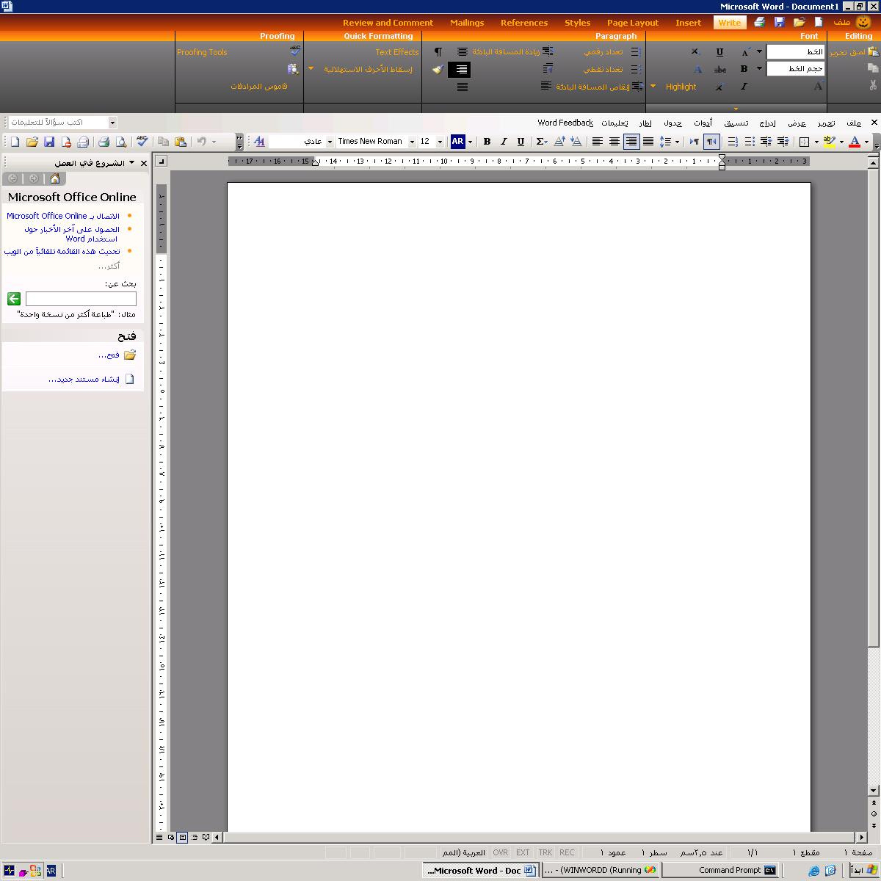Image resolution: width=881 pixels, height=881 pixels.
Task: Switch to the Insert ribbon tab
Action: [688, 23]
